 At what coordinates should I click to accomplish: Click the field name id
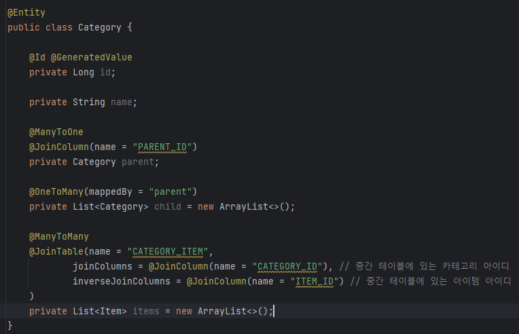[x=105, y=72]
